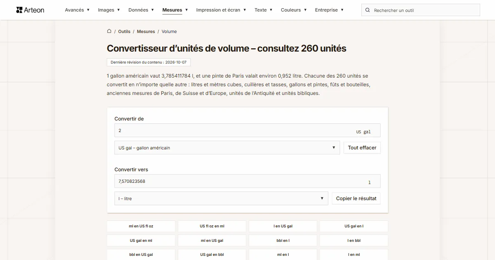The height and width of the screenshot is (260, 495).
Task: Click the Convertir de value field
Action: coord(247,130)
